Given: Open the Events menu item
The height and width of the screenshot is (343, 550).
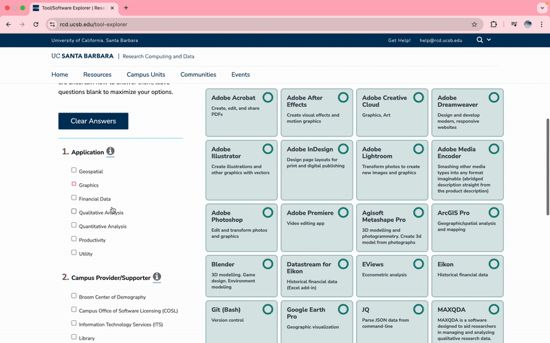Looking at the screenshot, I should [x=241, y=75].
